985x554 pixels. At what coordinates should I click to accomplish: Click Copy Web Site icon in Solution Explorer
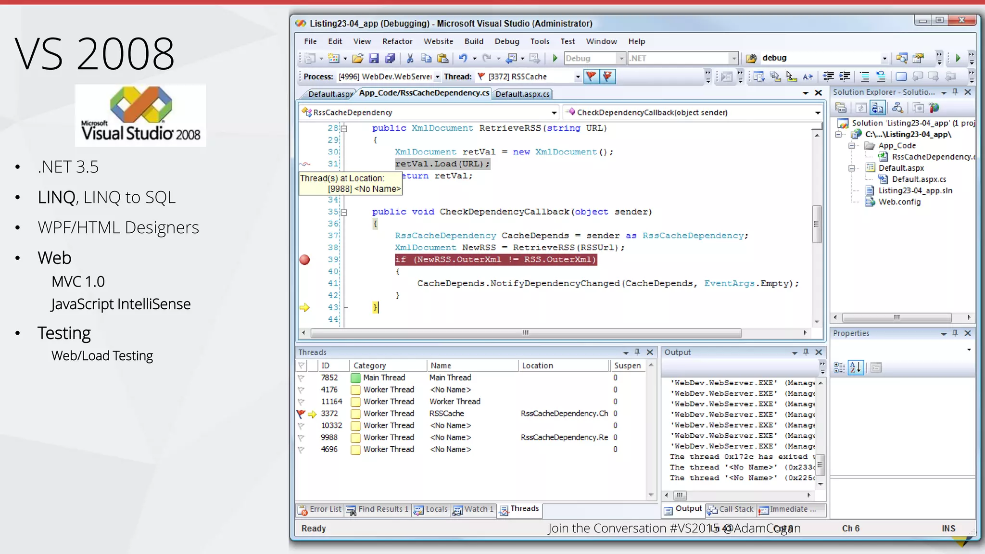(918, 108)
